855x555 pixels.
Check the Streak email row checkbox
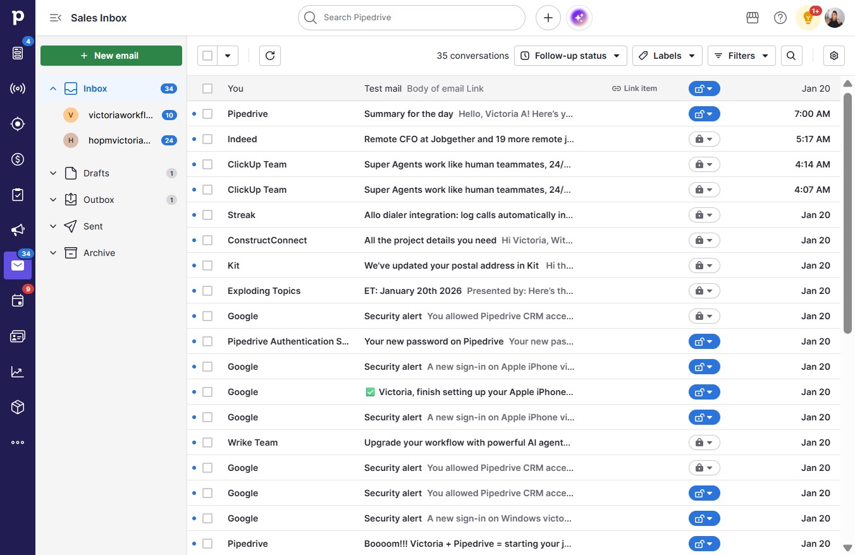207,215
